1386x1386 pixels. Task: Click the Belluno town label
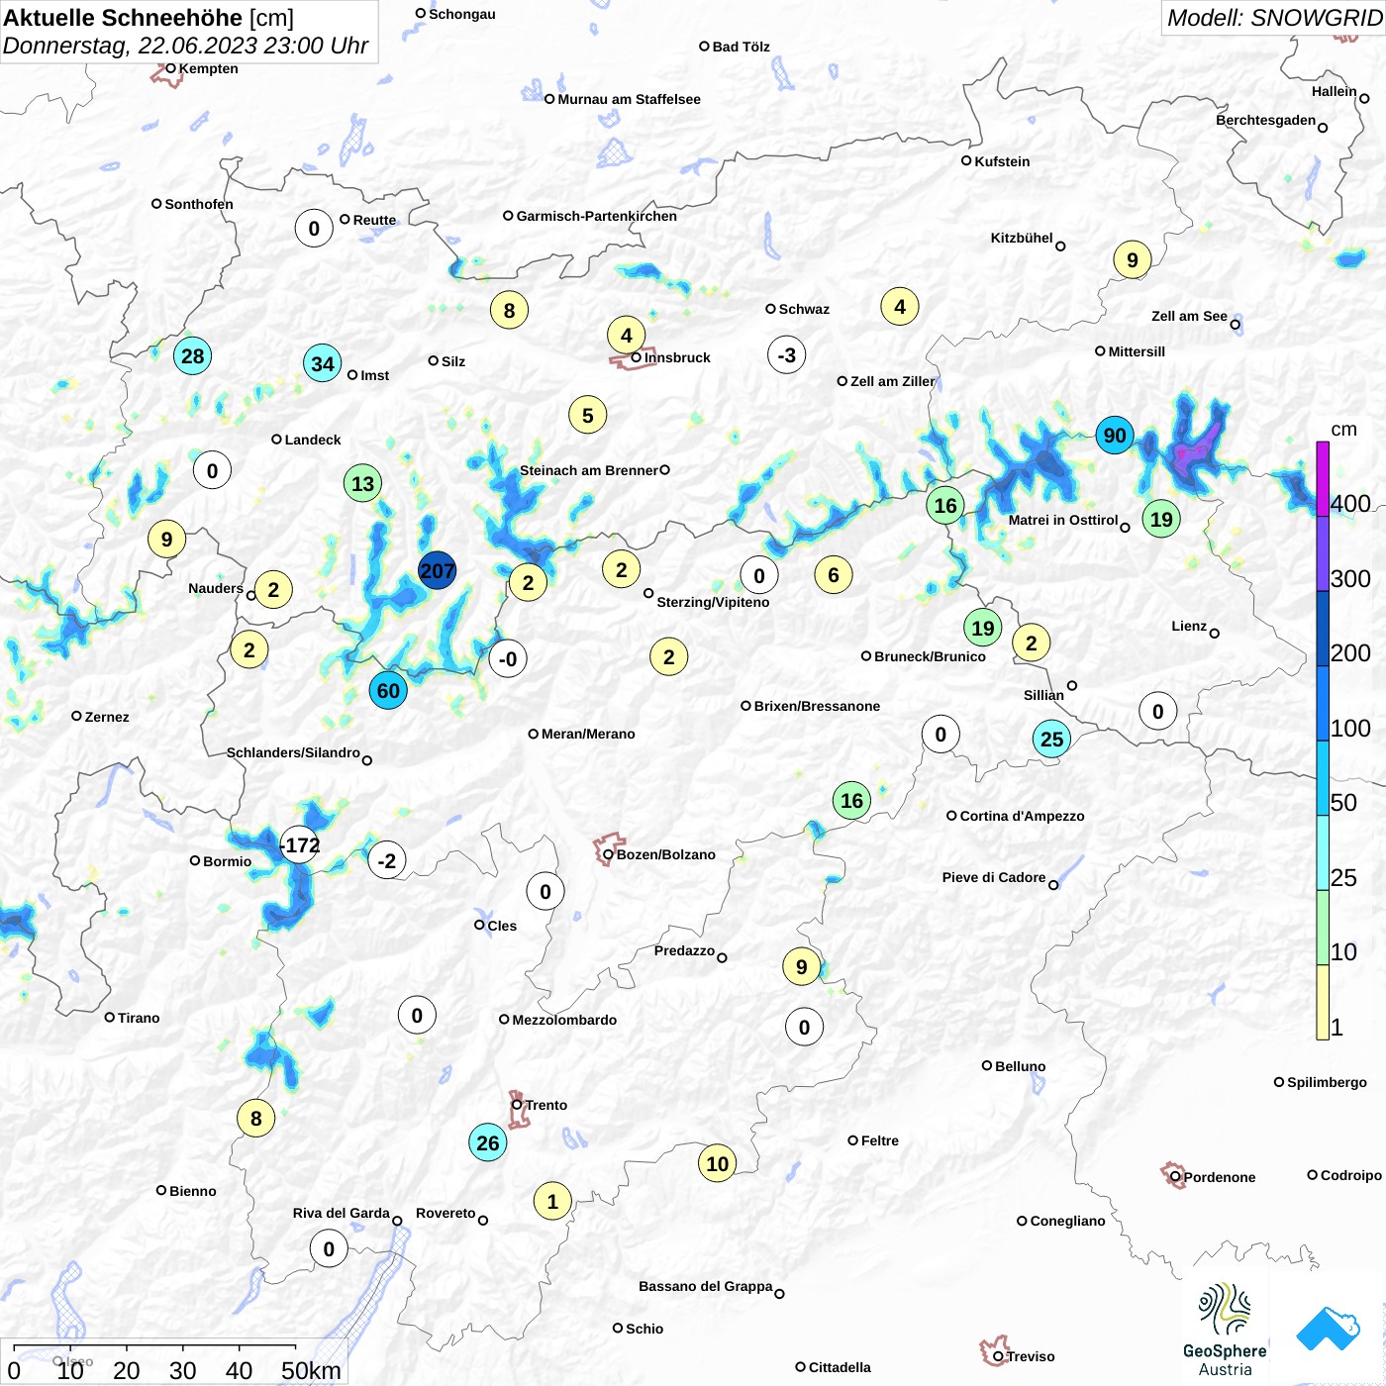tap(1020, 1066)
